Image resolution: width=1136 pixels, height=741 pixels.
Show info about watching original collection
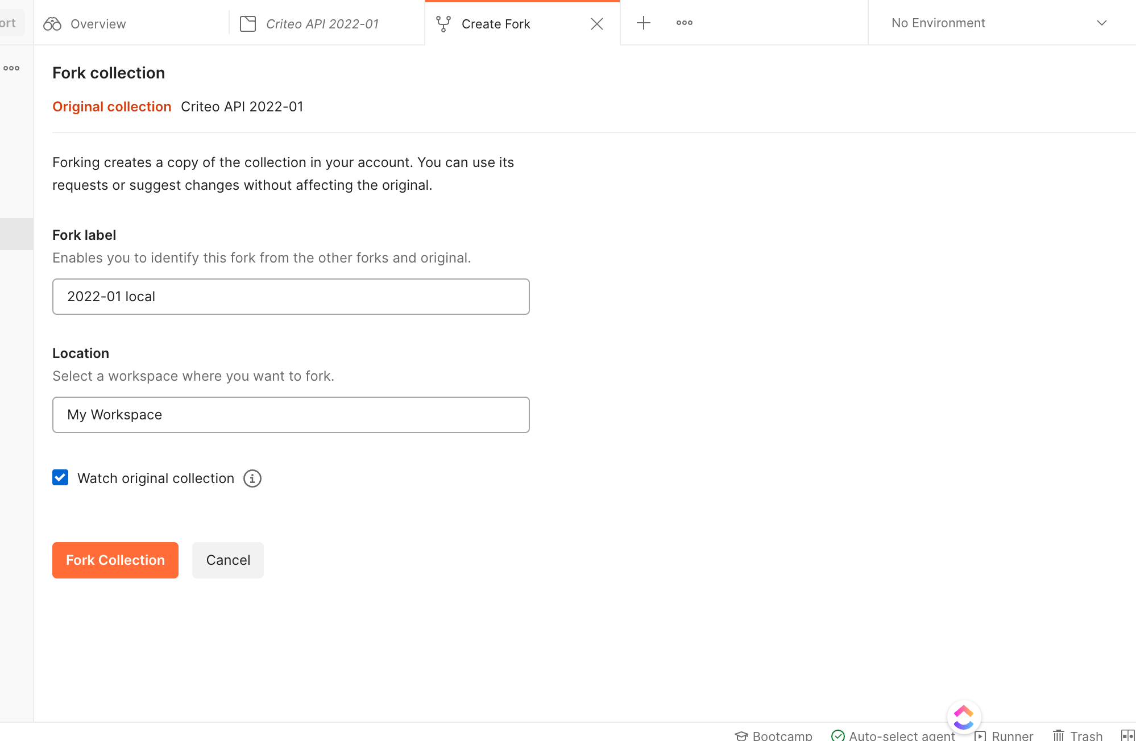[x=252, y=478]
